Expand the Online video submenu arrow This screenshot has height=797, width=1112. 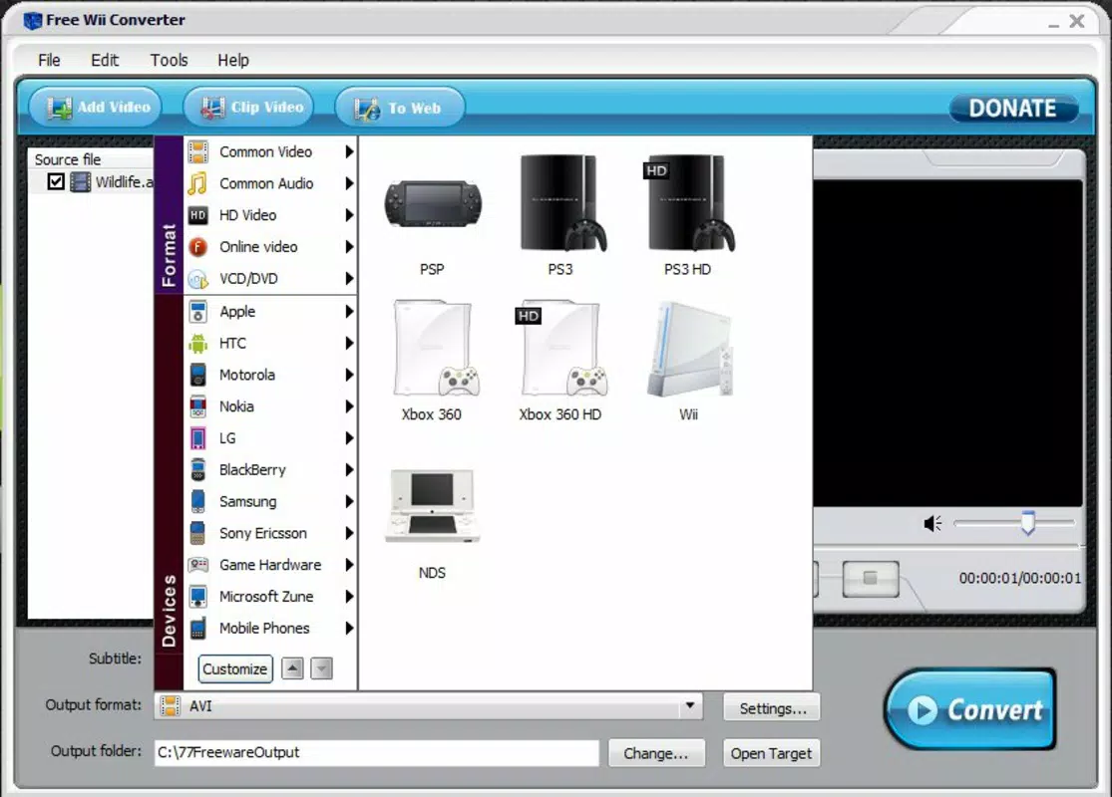349,246
